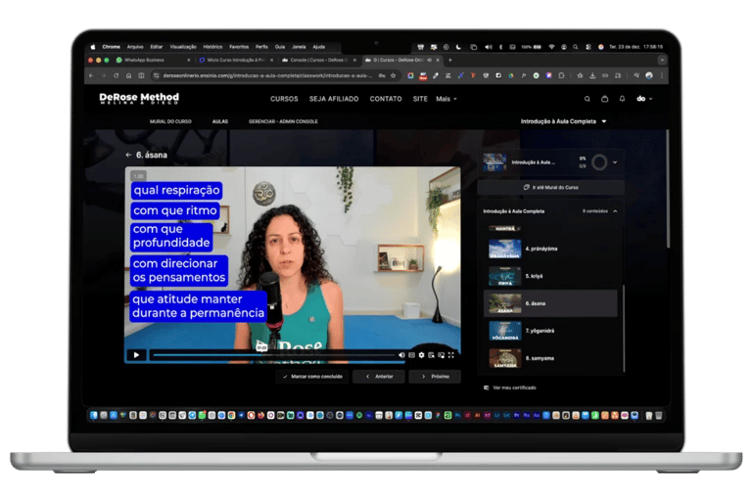752x501 pixels.
Task: Open the Histórico menu in menu bar
Action: point(212,47)
